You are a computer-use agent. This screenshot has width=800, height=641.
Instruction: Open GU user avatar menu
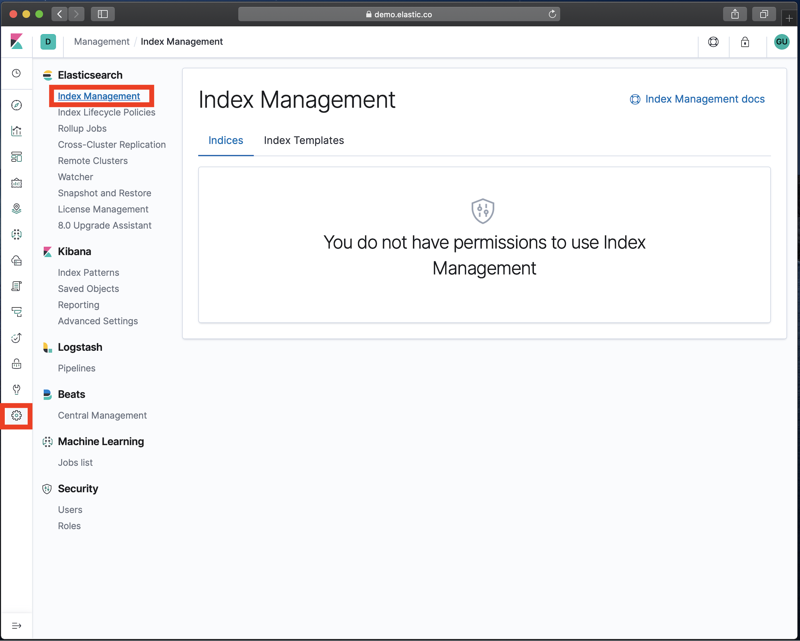(781, 42)
